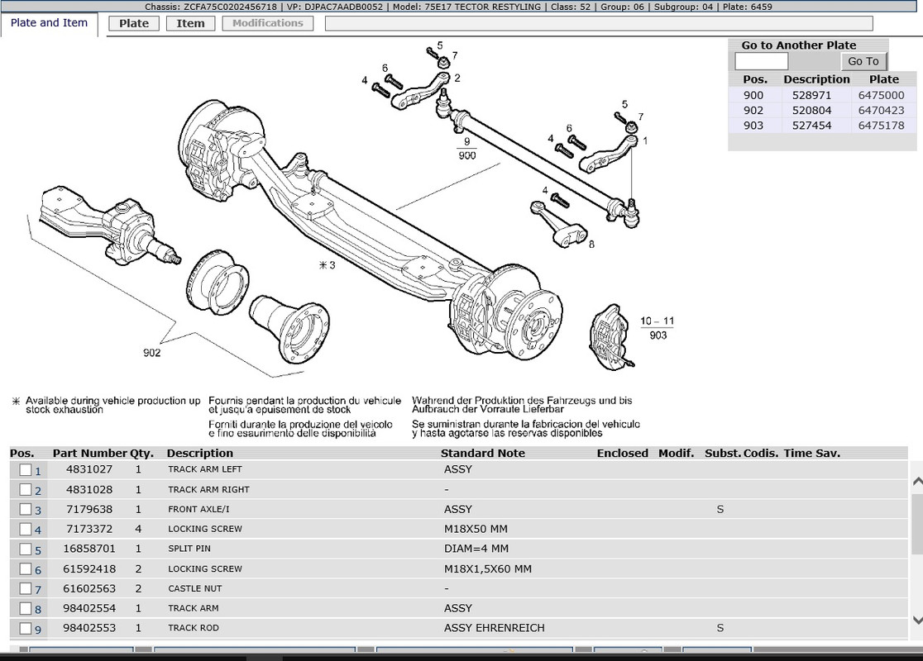Viewport: 923px width, 661px height.
Task: Open the Item tab
Action: pyautogui.click(x=191, y=23)
